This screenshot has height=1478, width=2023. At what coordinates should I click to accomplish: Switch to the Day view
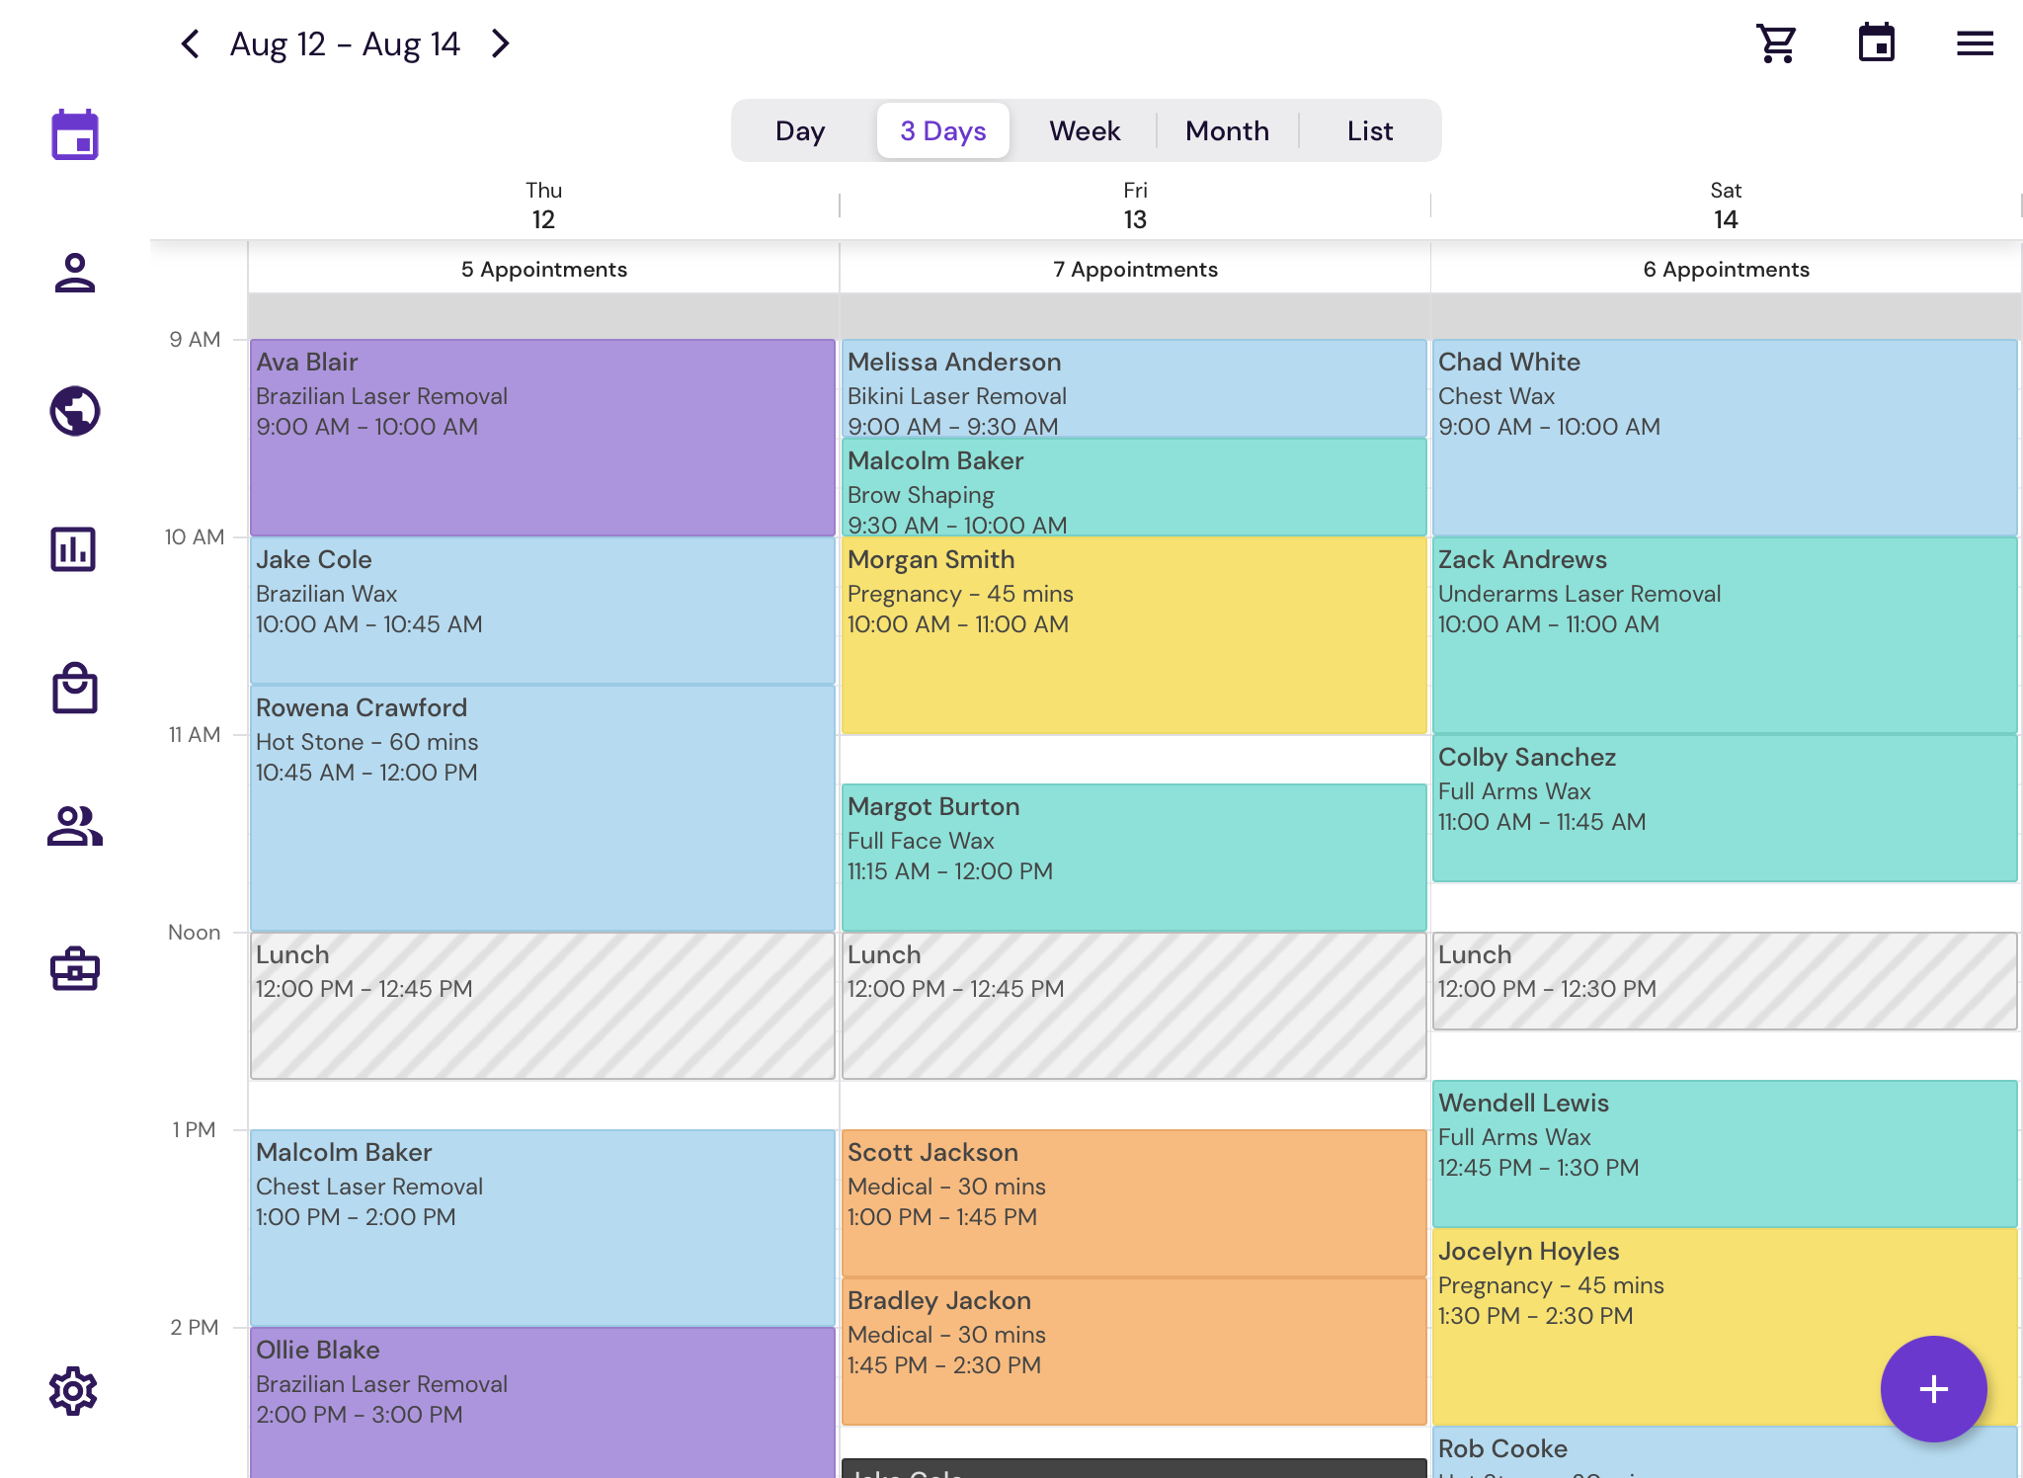800,129
